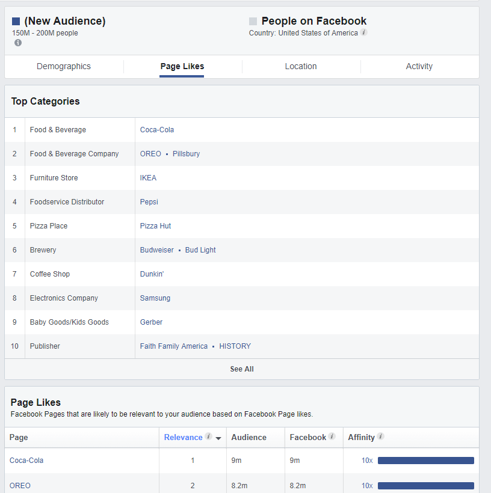
Task: Click See All under Top Categories
Action: click(x=242, y=369)
